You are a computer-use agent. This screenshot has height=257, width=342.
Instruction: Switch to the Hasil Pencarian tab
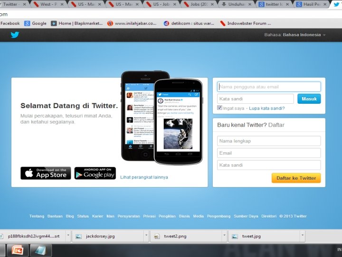pyautogui.click(x=312, y=4)
